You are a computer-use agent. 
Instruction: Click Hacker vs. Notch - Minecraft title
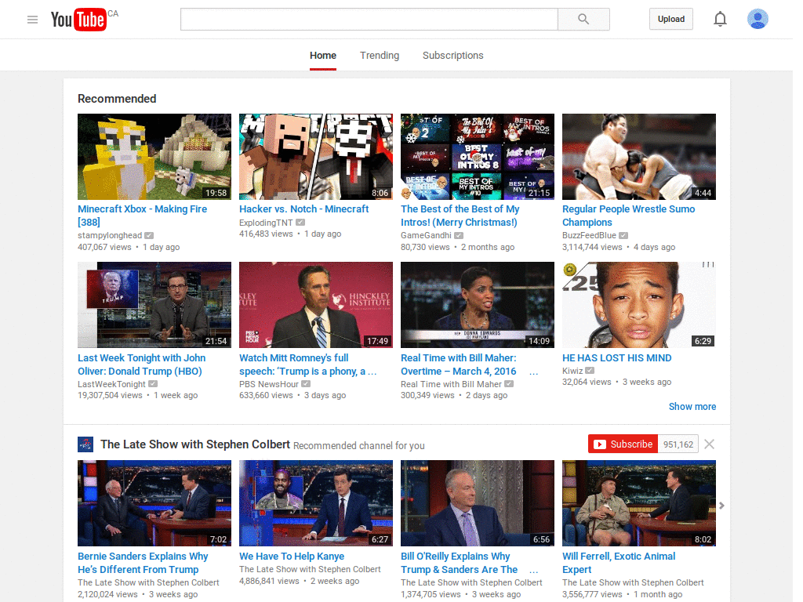(x=303, y=209)
